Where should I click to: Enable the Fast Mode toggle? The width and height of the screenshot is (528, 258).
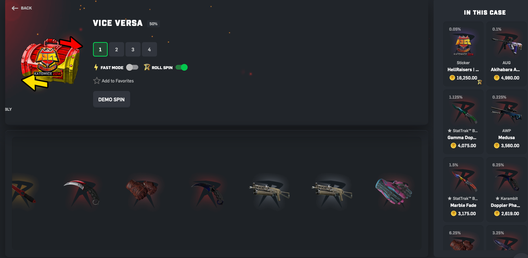tap(132, 67)
